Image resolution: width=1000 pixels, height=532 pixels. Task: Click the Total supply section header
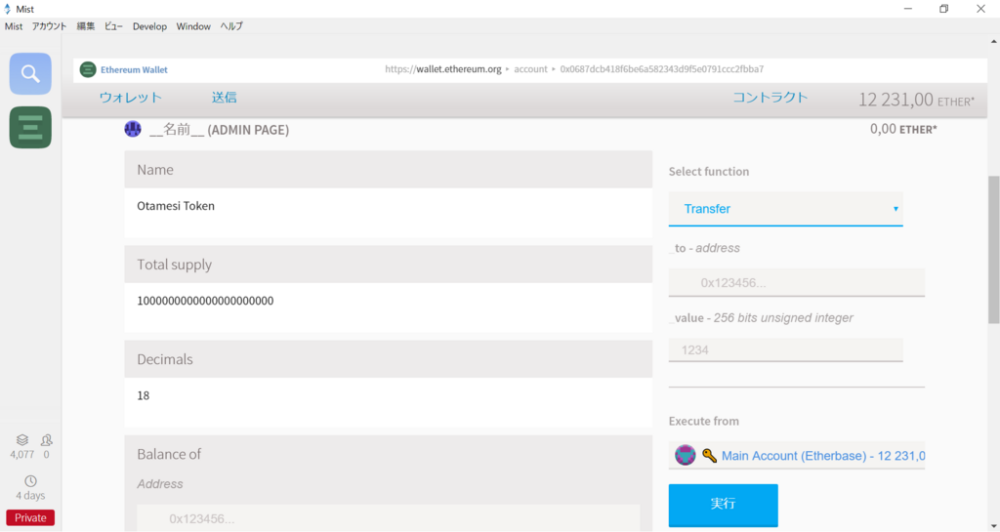pos(389,265)
